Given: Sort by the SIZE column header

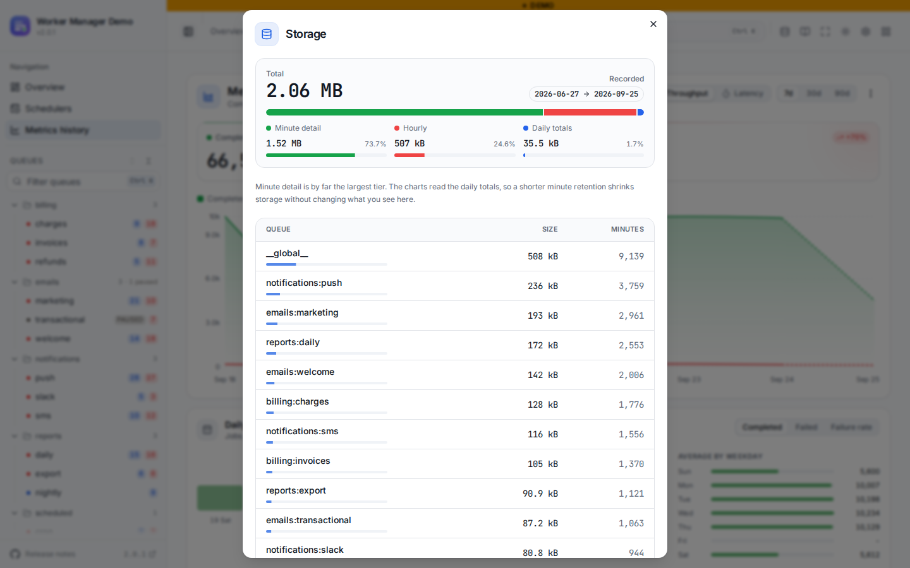Looking at the screenshot, I should 550,230.
